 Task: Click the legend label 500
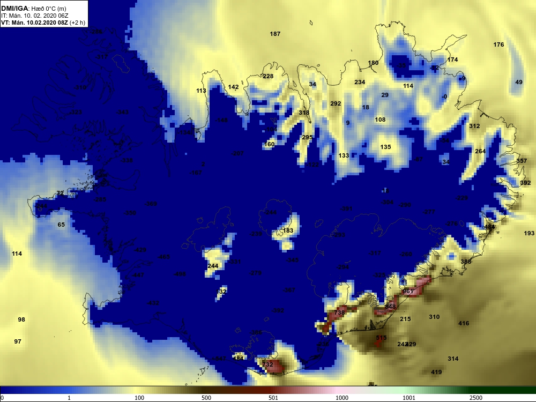(206, 398)
